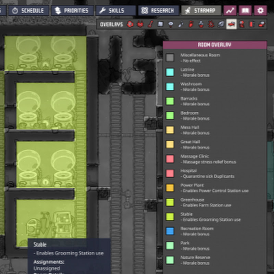Open the Skills screen
Screen dimensions: 274x274
[116, 11]
